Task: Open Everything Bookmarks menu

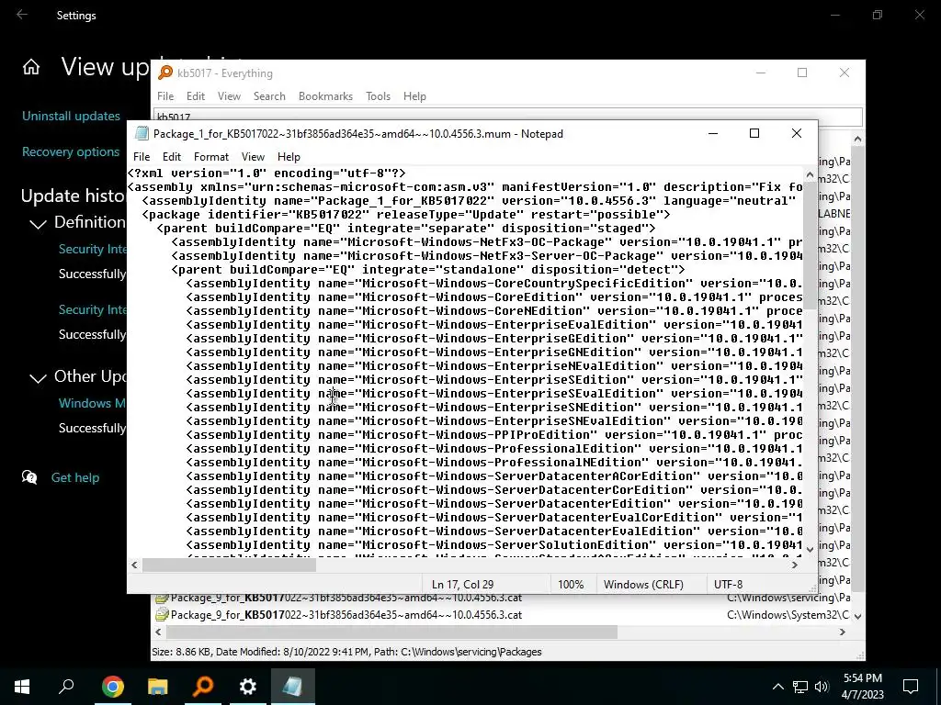Action: [326, 95]
